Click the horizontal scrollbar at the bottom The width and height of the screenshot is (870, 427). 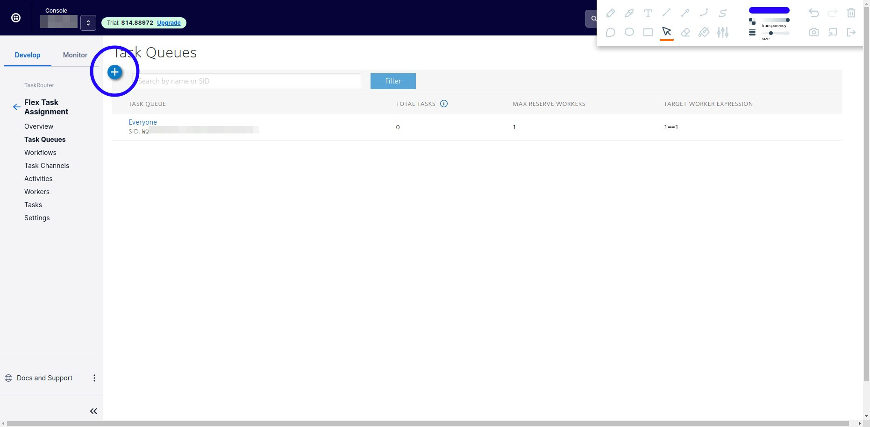click(428, 423)
